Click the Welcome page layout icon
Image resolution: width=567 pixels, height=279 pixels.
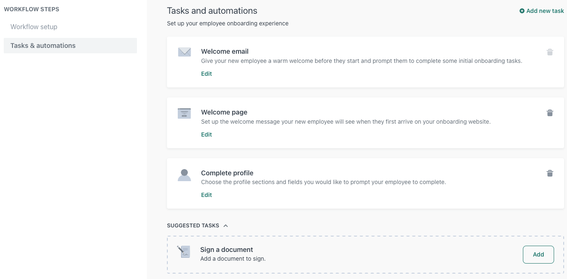click(184, 113)
